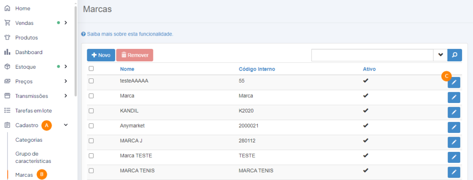Expand the Estoque submenu arrow
This screenshot has height=180, width=473.
tap(66, 66)
